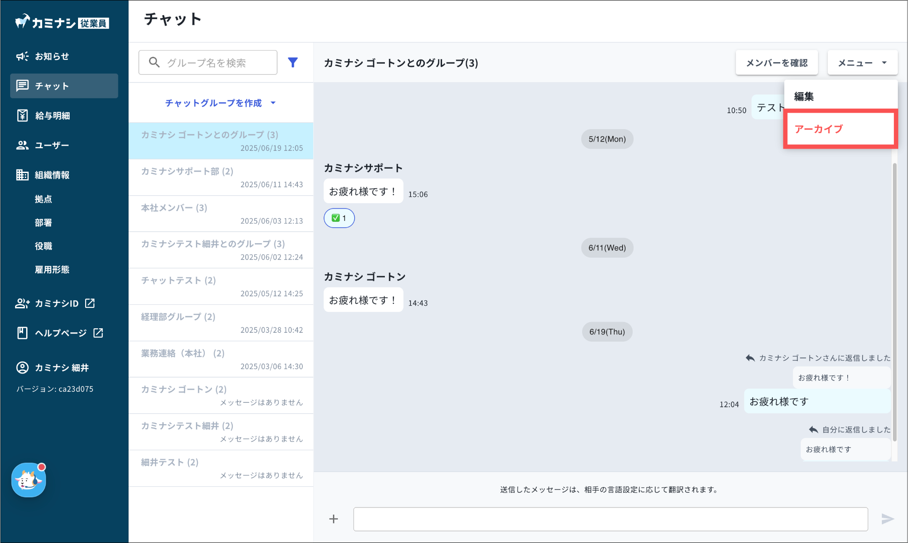Click the send message arrow icon
Screen dimensions: 908x543
click(x=887, y=519)
